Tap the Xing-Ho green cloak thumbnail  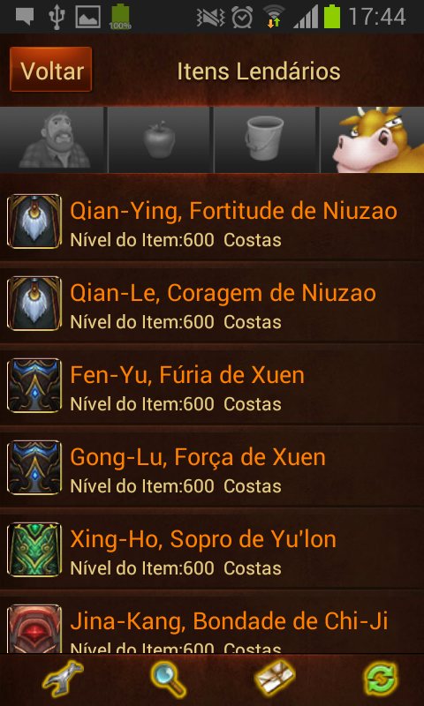click(34, 549)
